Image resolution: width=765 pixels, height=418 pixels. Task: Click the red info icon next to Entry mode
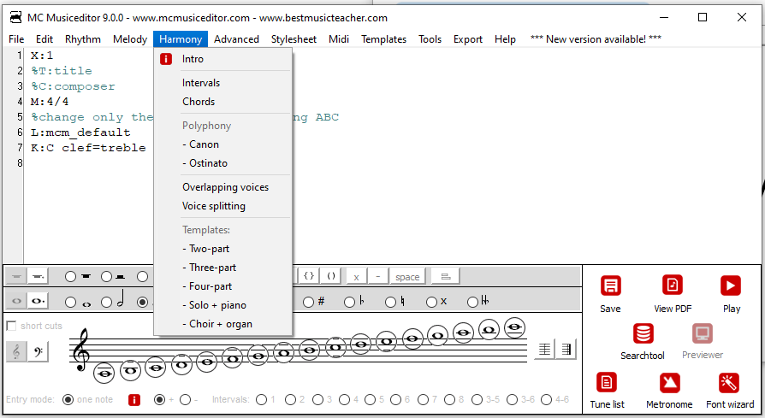tap(134, 400)
